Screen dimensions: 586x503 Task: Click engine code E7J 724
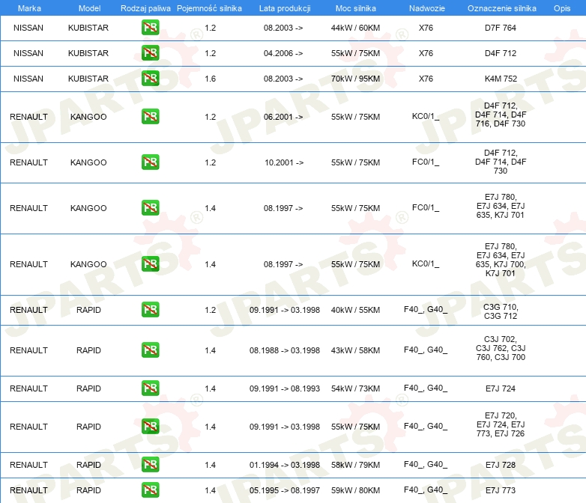coord(501,388)
